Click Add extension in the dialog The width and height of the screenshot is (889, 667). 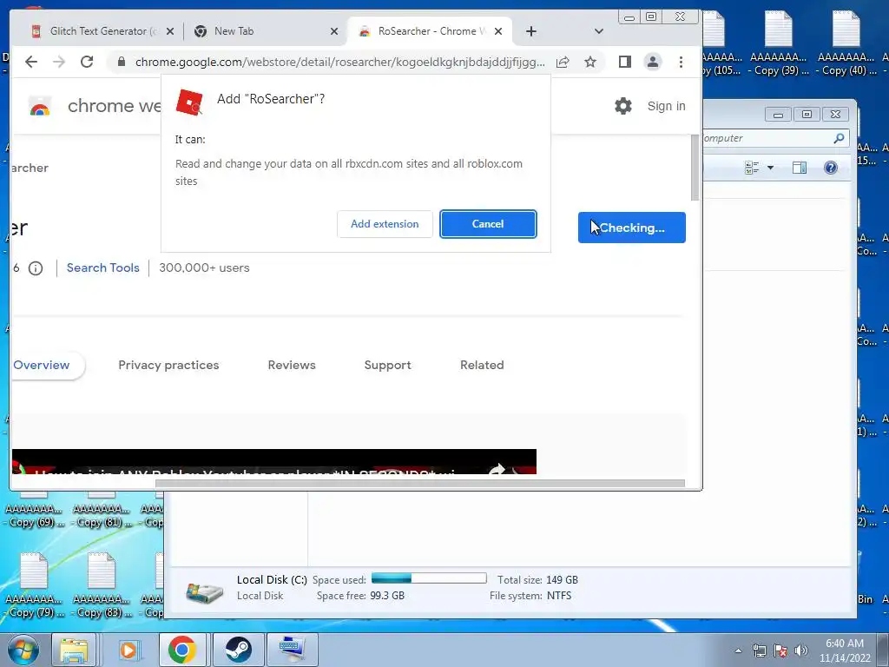tap(385, 224)
